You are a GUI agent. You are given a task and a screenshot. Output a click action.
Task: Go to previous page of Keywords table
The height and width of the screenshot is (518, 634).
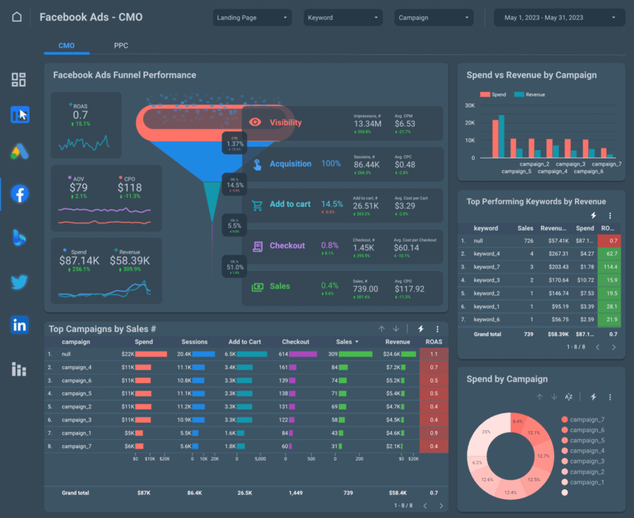pyautogui.click(x=598, y=347)
